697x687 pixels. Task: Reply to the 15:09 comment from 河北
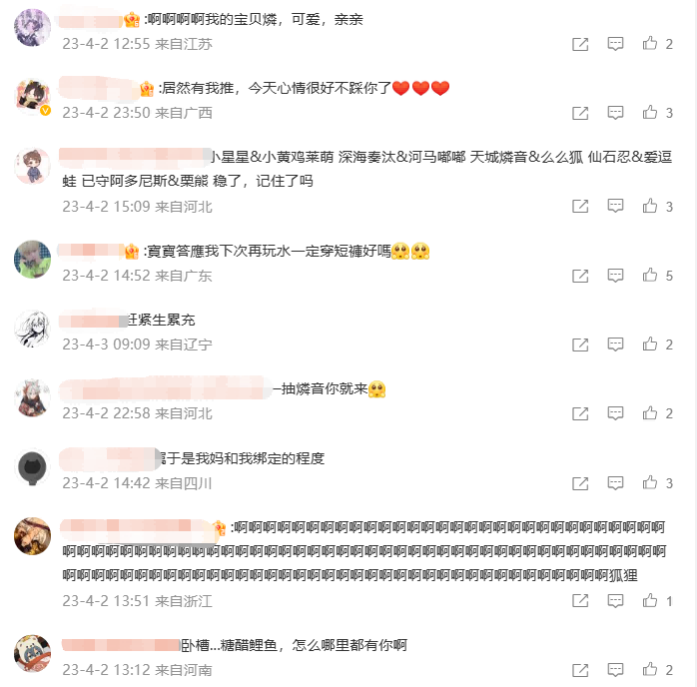click(x=615, y=206)
